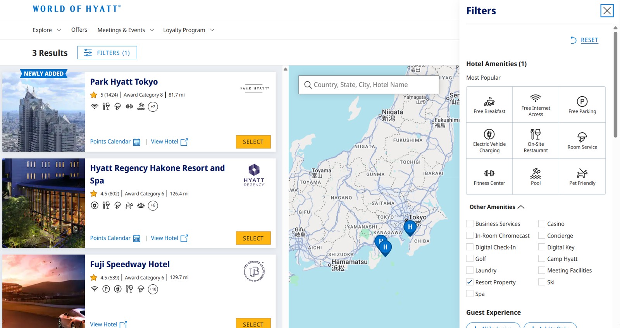Select Electric Vehicle Charging amenity
This screenshot has width=620, height=328.
pyautogui.click(x=489, y=141)
